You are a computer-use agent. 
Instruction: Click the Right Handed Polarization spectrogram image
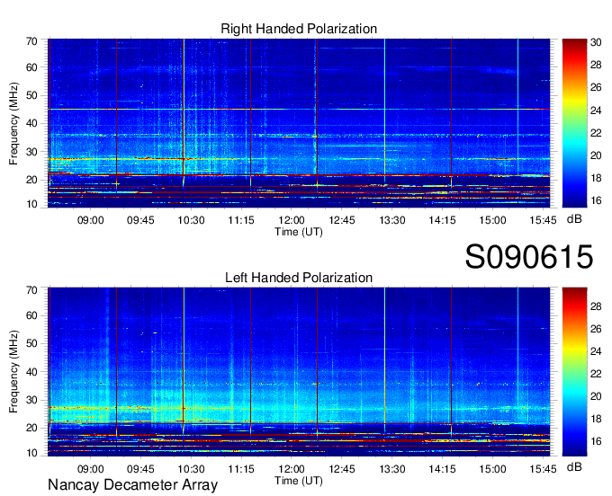299,123
